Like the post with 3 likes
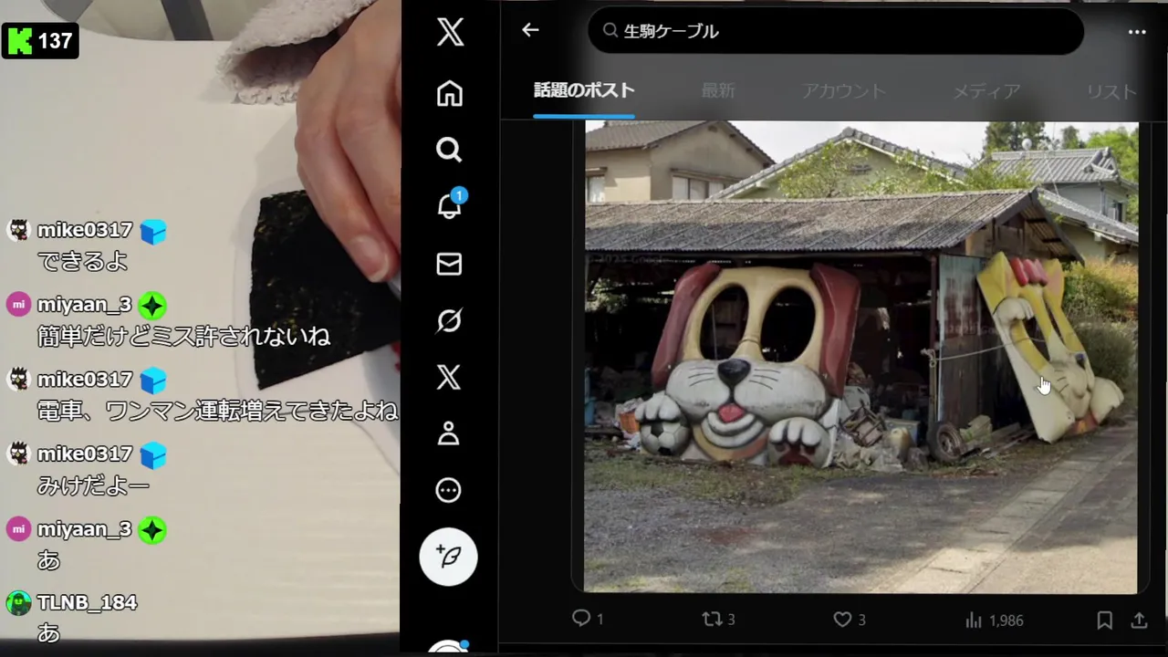 click(x=849, y=619)
